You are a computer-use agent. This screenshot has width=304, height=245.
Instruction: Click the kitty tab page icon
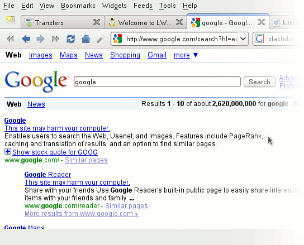tap(276, 22)
